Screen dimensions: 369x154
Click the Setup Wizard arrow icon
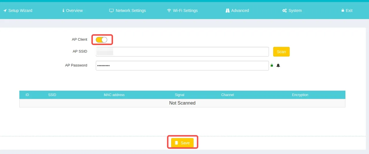[5, 11]
